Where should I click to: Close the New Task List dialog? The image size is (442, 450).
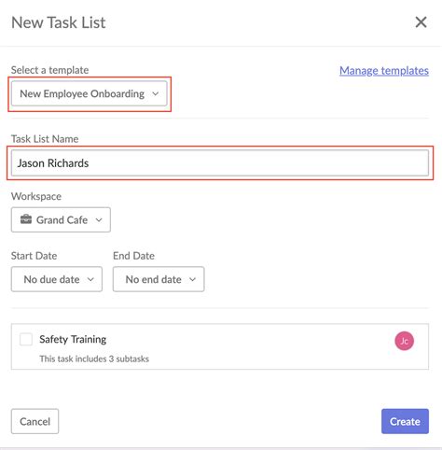(x=421, y=22)
